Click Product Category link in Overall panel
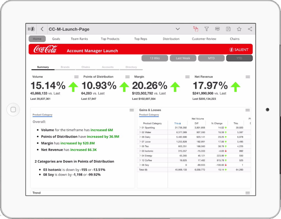The image size is (281, 219). tap(43, 115)
